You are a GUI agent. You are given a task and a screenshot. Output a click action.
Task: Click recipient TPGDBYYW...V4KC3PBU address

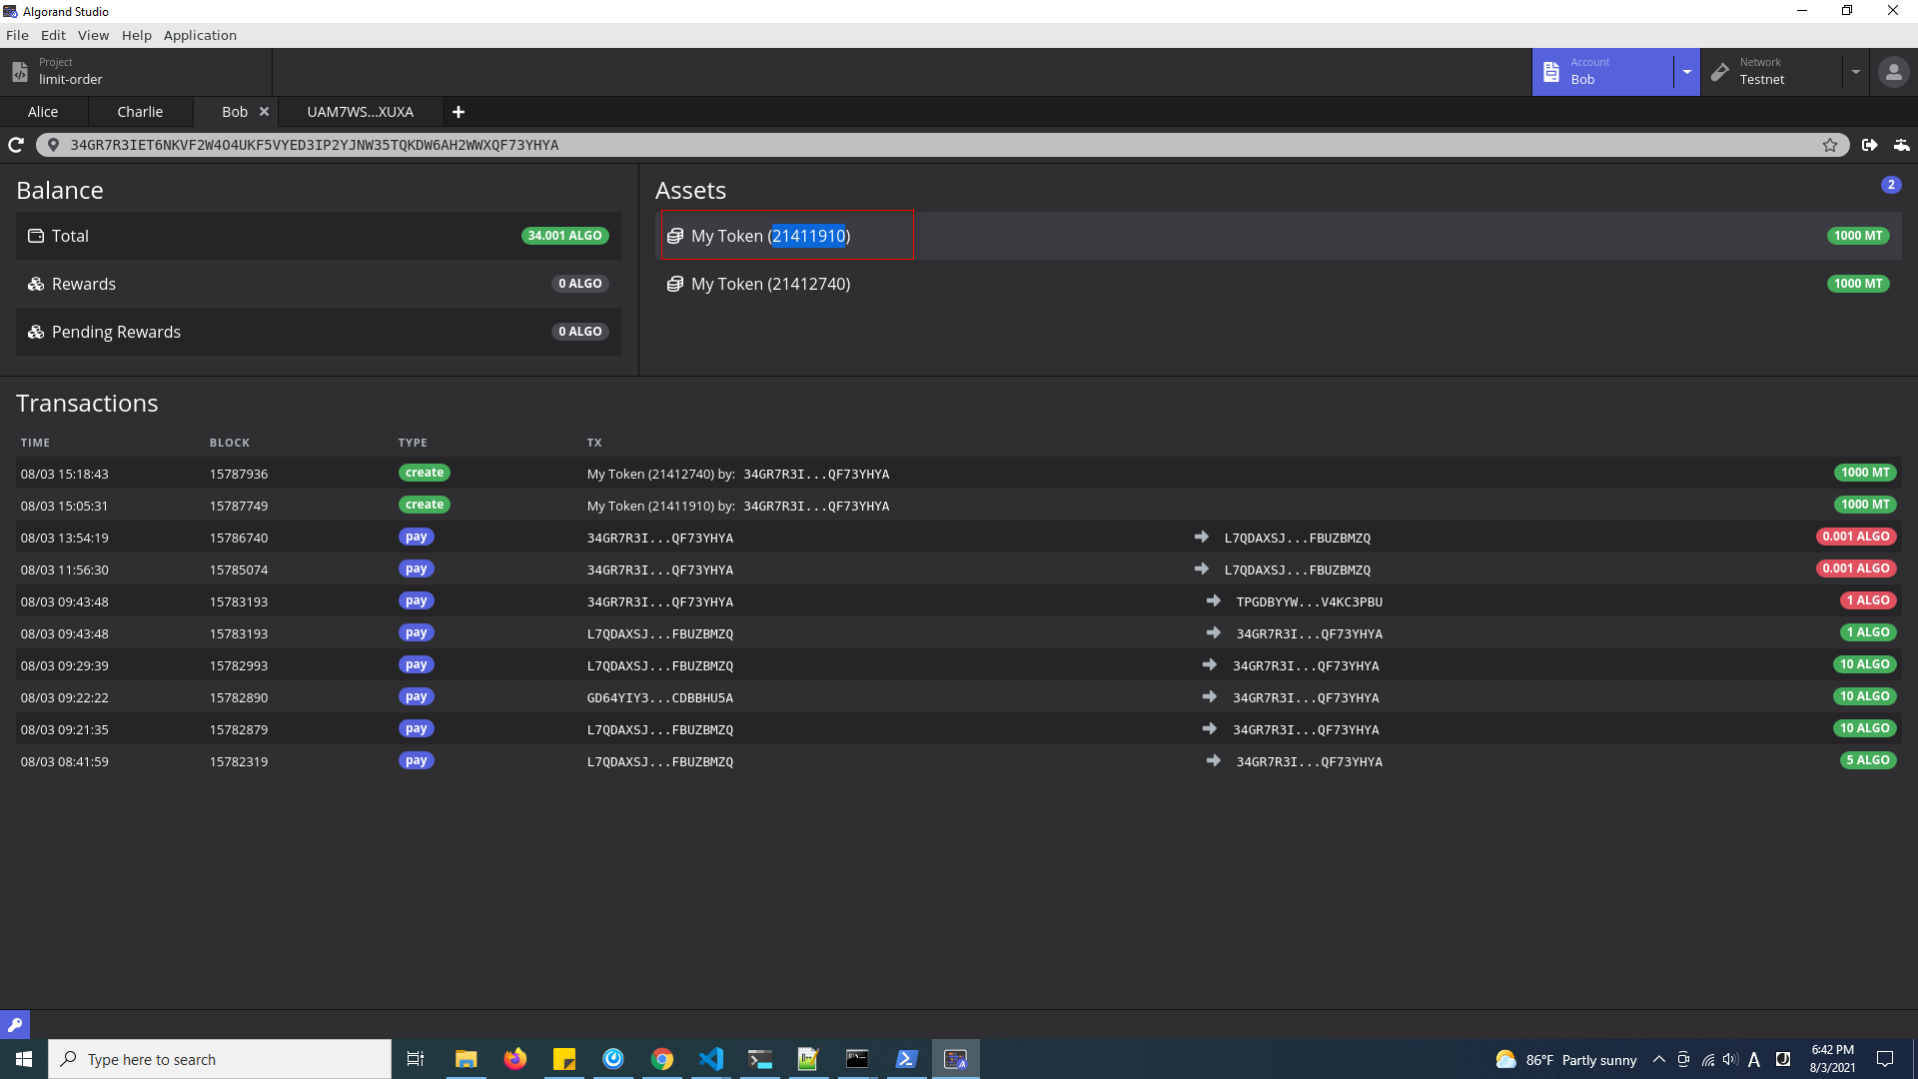(x=1309, y=601)
